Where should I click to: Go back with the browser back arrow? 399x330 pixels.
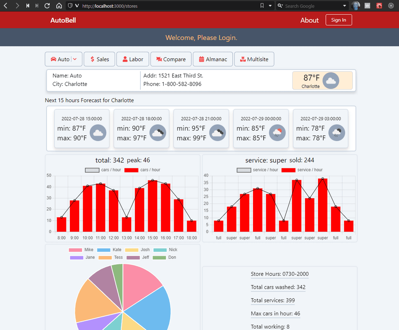pyautogui.click(x=6, y=6)
